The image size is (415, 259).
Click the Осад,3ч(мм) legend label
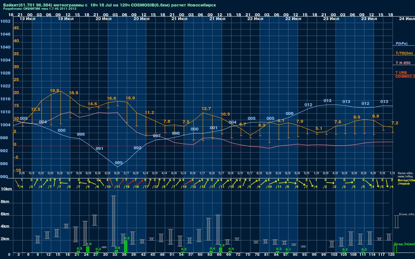point(404,244)
